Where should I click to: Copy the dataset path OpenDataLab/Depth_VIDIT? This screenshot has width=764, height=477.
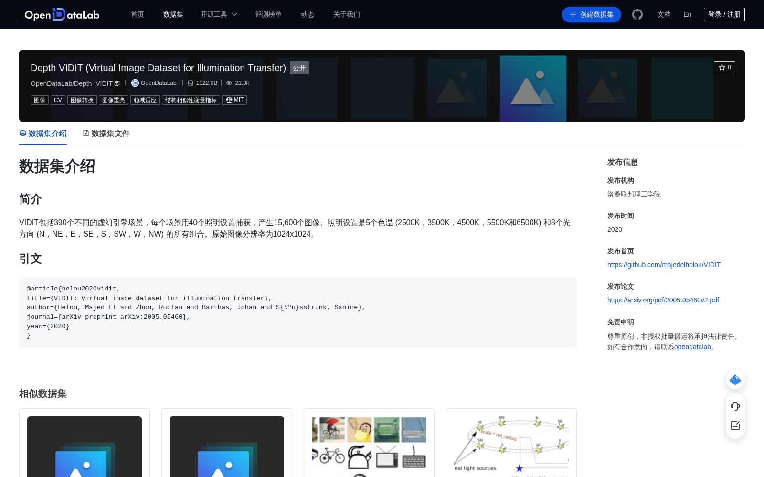tap(117, 83)
